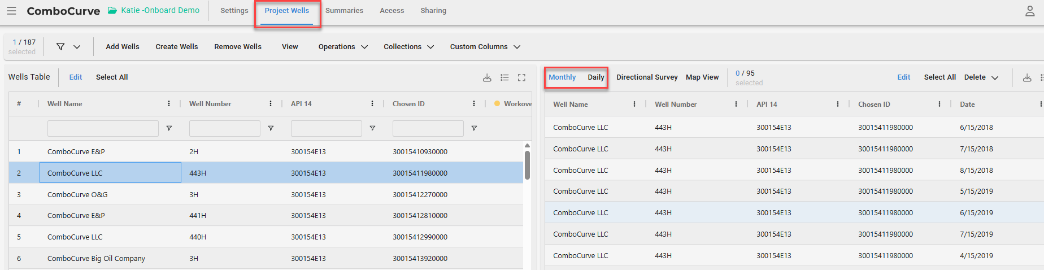
Task: Click the Well Name filter input field
Action: tap(103, 128)
